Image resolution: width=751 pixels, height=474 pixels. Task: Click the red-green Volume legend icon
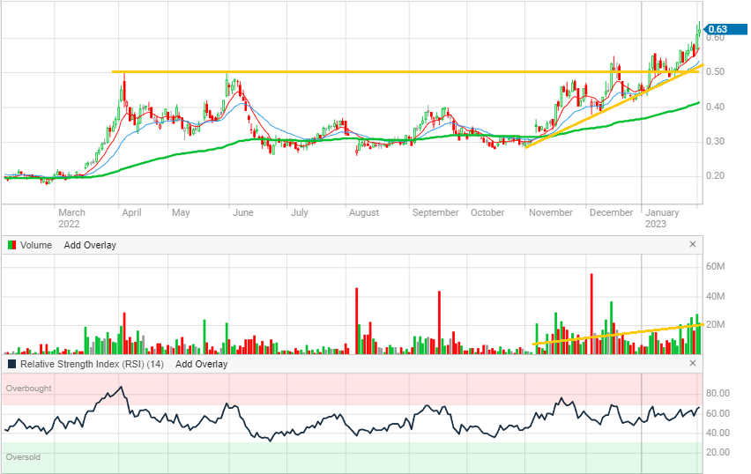[11, 245]
